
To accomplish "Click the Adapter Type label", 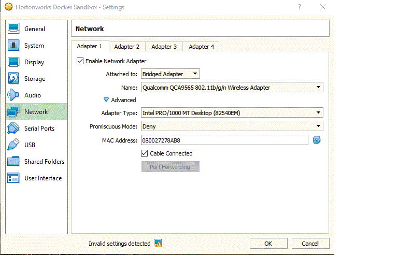I will point(119,113).
